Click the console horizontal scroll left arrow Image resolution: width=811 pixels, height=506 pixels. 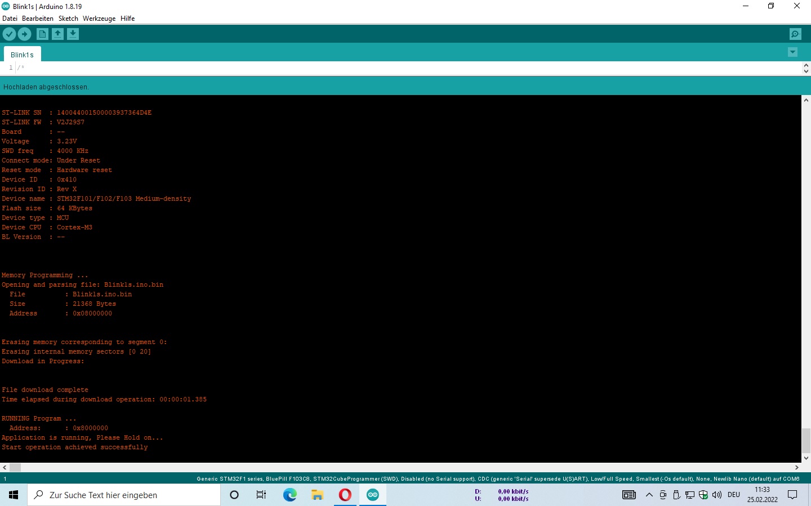[x=5, y=467]
